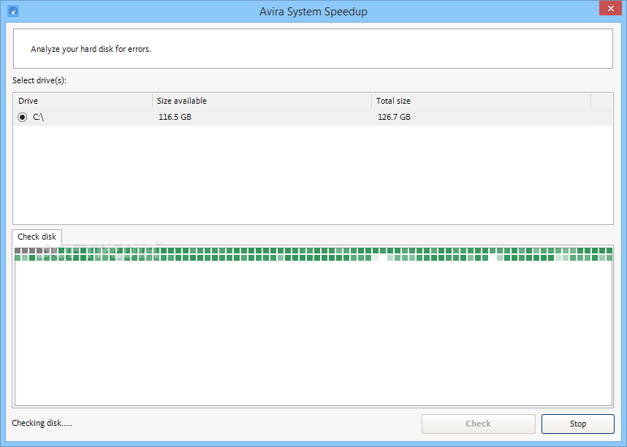Click the 'Checking disk.....' status text
This screenshot has height=447, width=627.
tap(42, 423)
